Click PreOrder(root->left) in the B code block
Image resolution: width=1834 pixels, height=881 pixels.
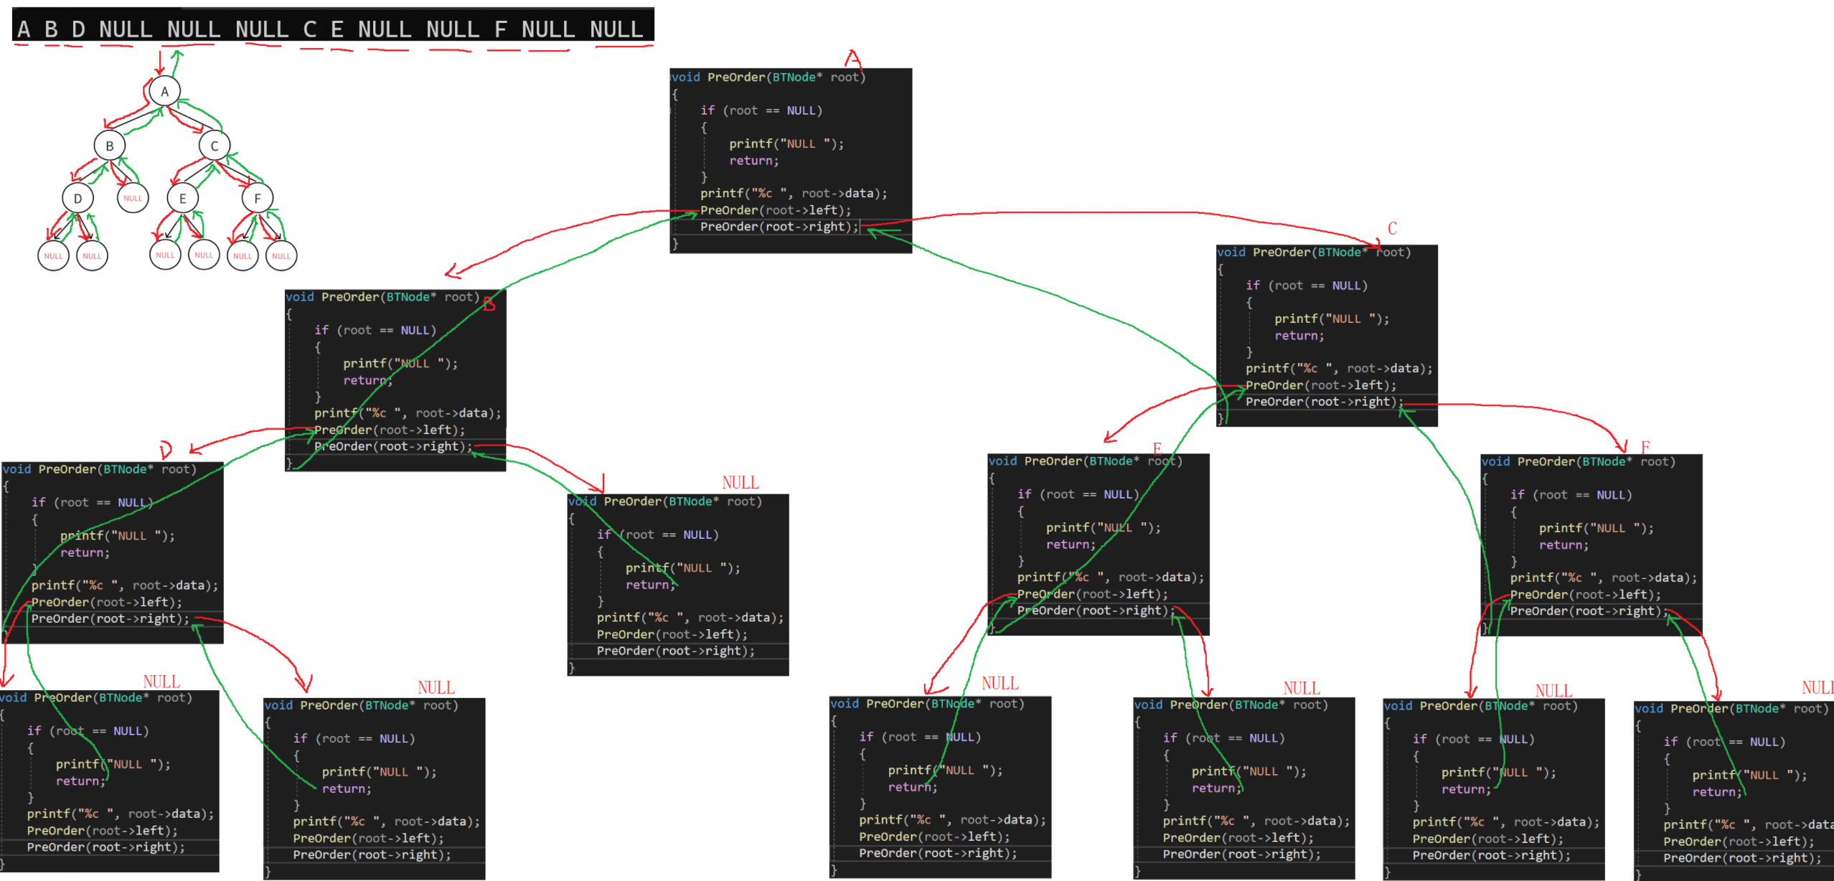pyautogui.click(x=389, y=430)
